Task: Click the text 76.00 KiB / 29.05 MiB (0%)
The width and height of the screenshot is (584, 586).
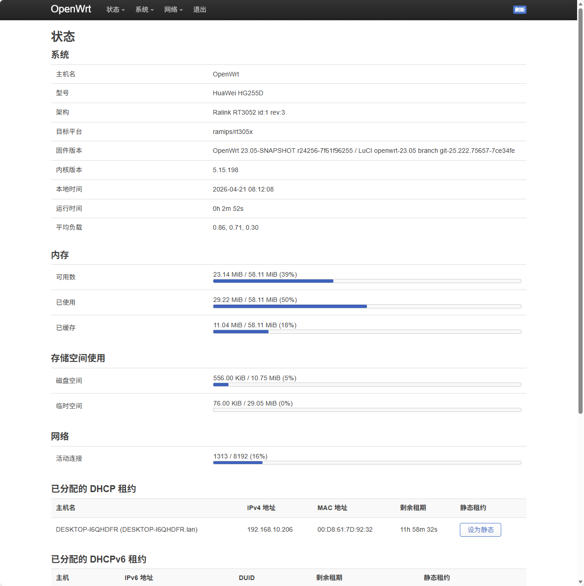Action: pos(253,403)
